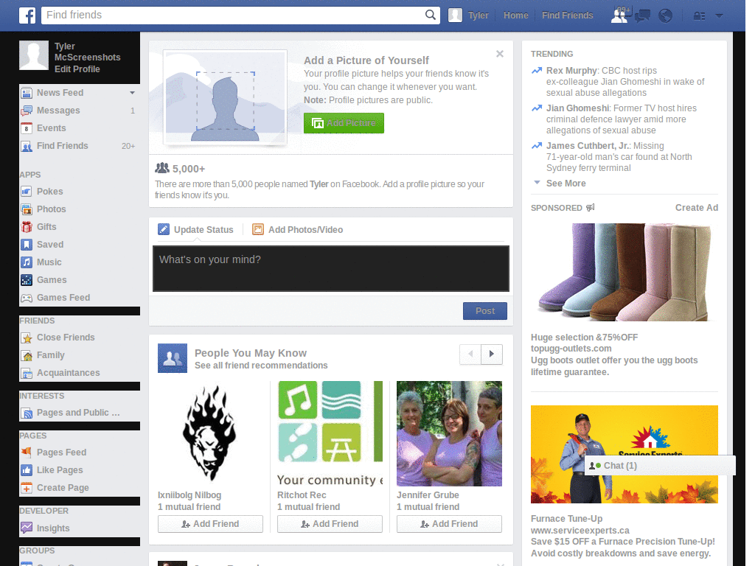This screenshot has width=755, height=566.
Task: Switch to Add Photos/Video tab
Action: 298,230
